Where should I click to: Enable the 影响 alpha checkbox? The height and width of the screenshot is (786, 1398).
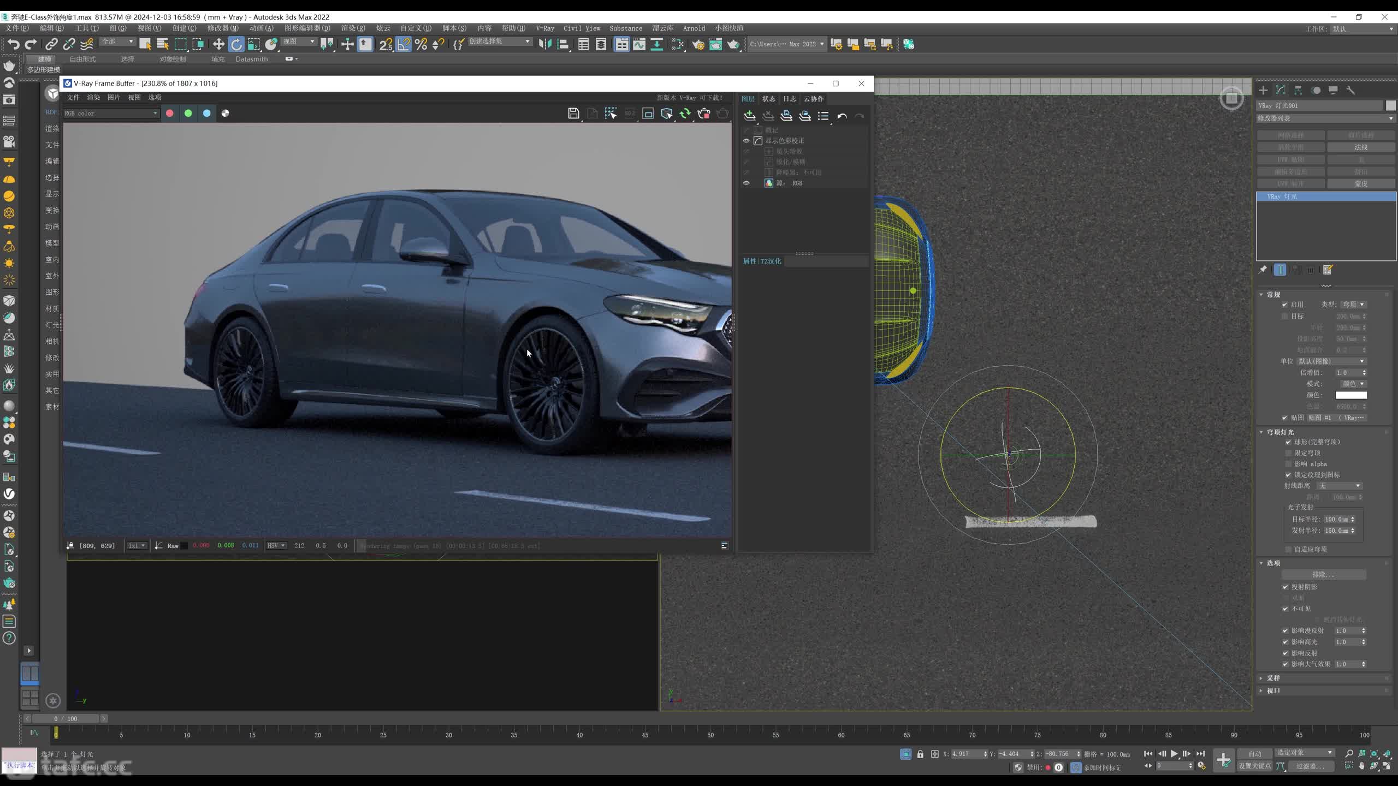pos(1288,464)
